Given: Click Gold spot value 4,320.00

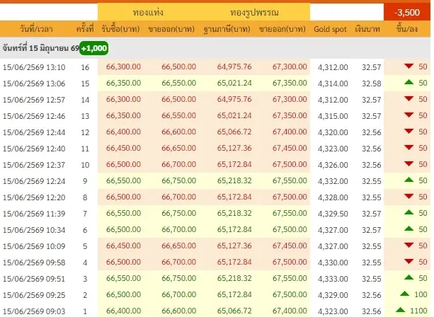Looking at the screenshot, I should pyautogui.click(x=333, y=132).
